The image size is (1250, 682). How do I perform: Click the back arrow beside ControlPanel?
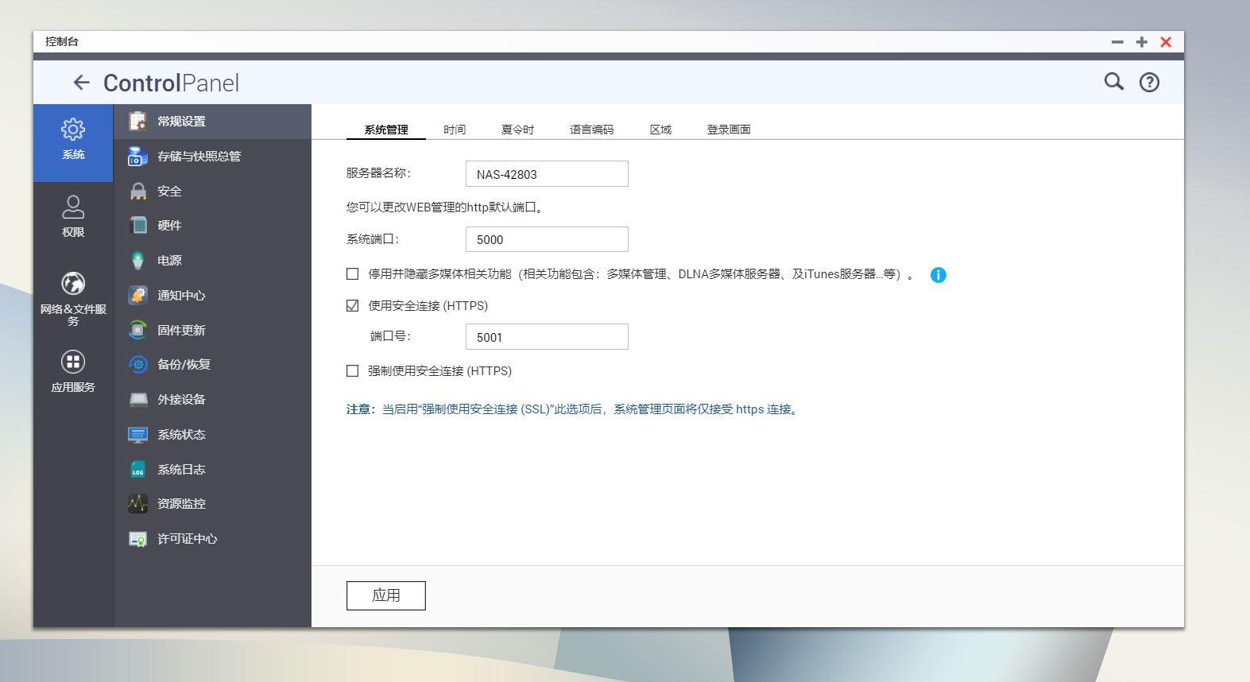tap(81, 83)
